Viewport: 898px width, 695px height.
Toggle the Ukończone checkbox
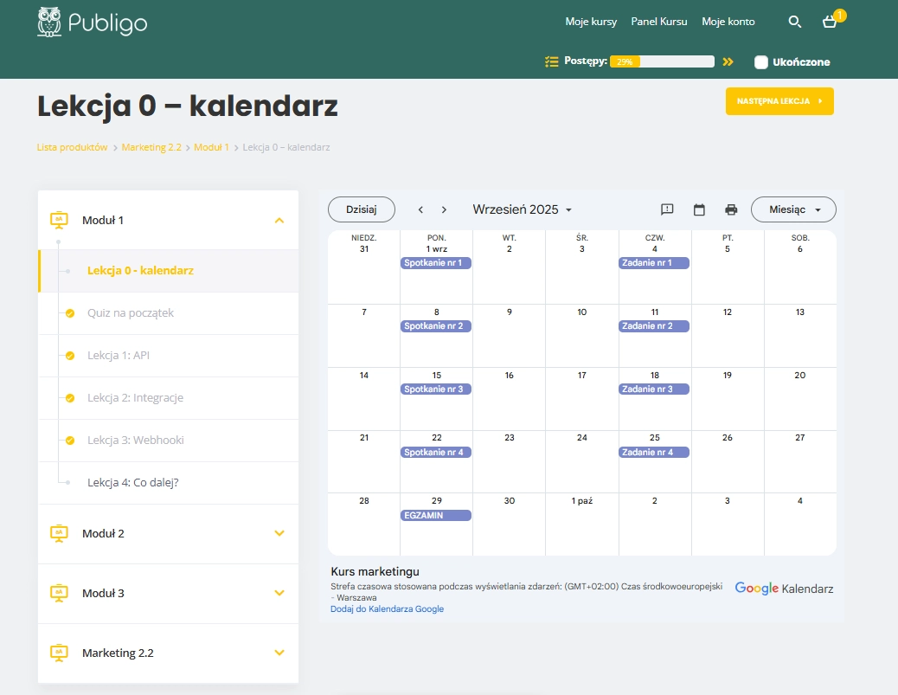coord(760,61)
